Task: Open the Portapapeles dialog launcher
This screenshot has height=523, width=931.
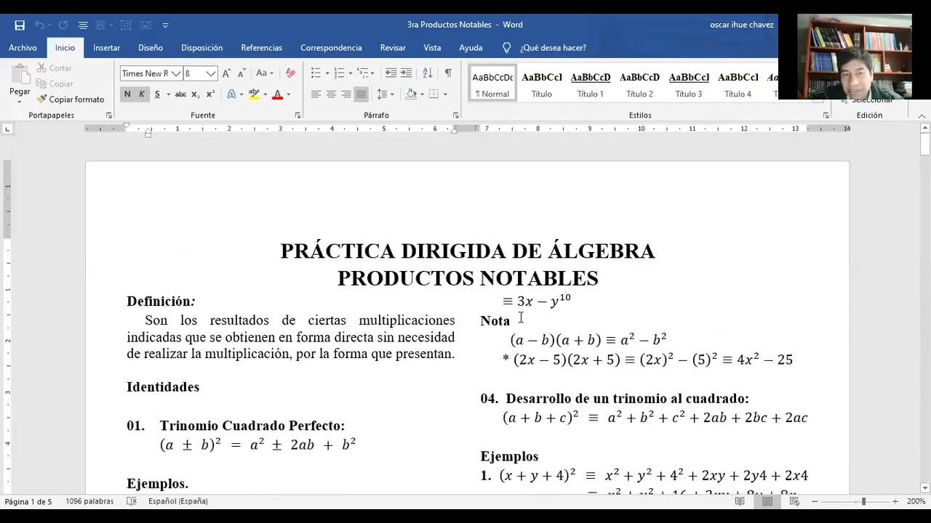Action: [x=109, y=115]
